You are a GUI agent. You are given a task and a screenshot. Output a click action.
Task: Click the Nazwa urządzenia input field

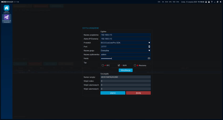pyautogui.click(x=125, y=35)
